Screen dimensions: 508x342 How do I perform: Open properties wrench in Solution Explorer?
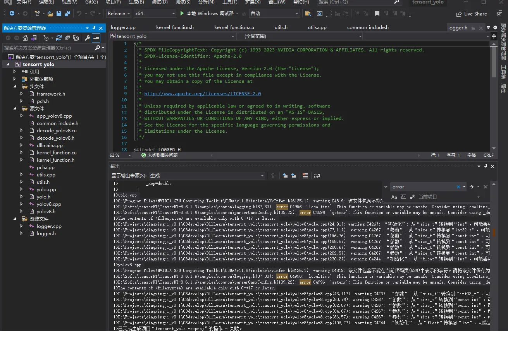(87, 38)
